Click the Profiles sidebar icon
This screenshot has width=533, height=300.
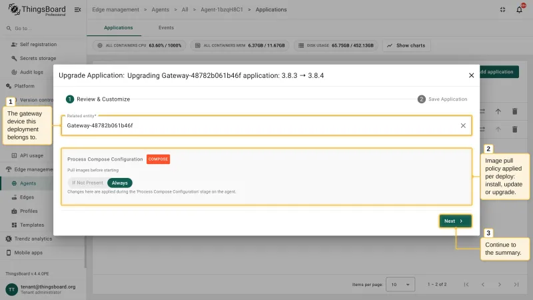(x=14, y=211)
